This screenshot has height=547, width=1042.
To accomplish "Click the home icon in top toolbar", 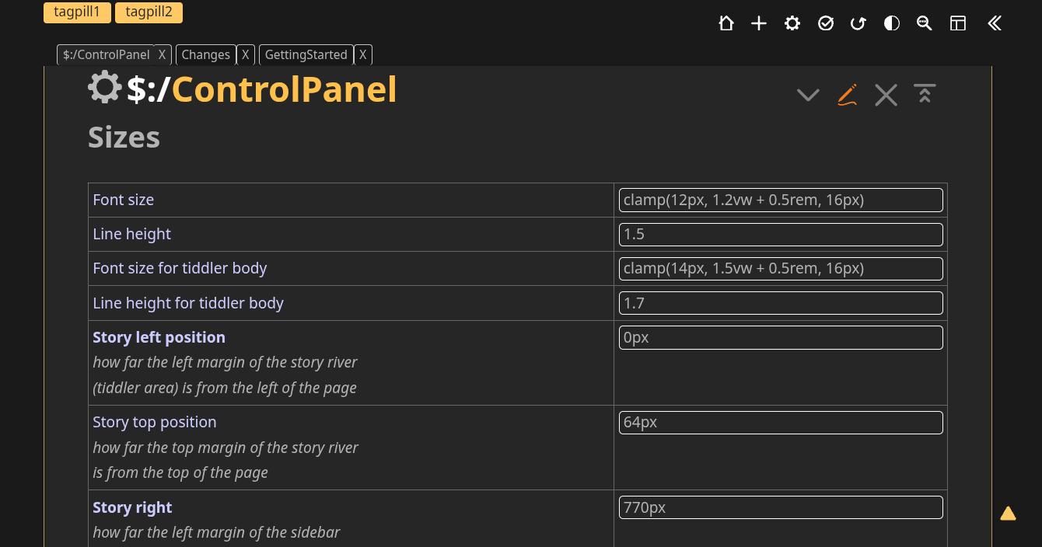I will (726, 23).
